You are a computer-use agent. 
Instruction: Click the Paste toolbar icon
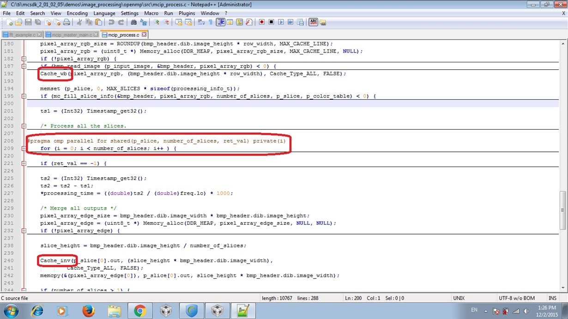99,22
